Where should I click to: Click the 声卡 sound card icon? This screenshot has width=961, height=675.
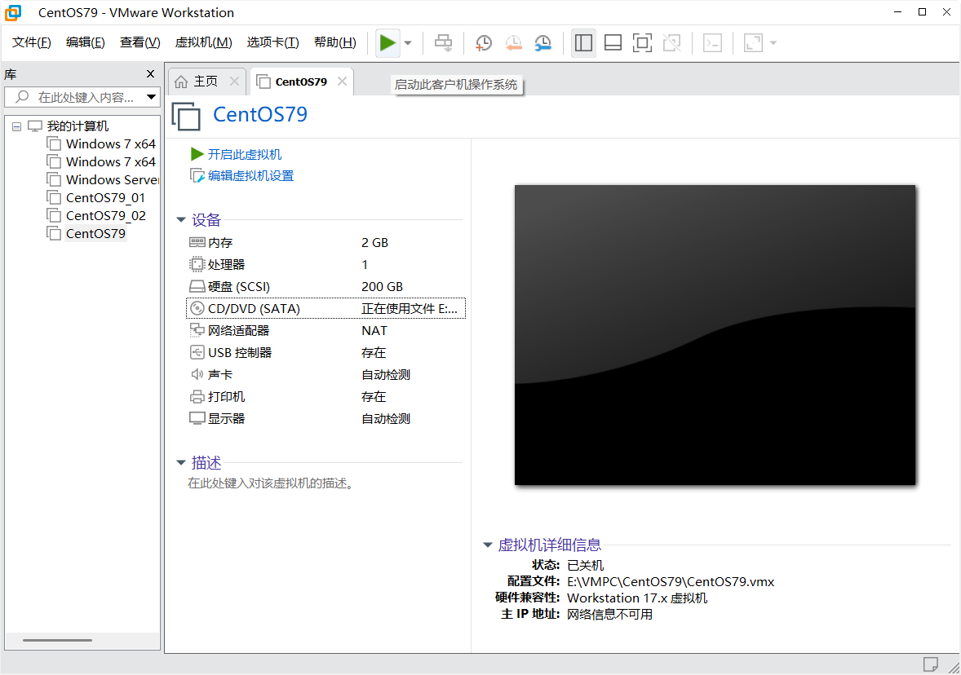pyautogui.click(x=197, y=374)
